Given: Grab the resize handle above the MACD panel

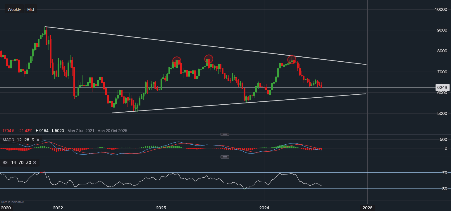Looking at the screenshot, I should click(x=225, y=134).
